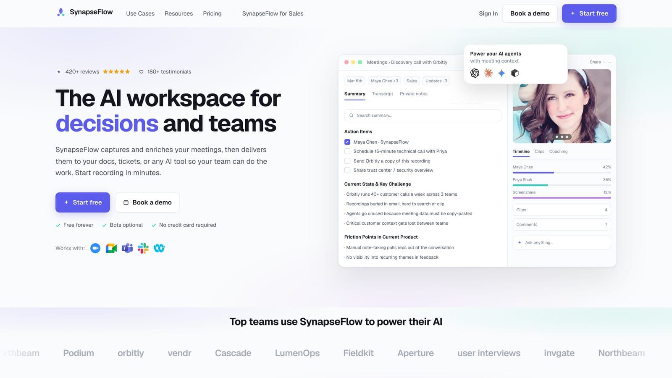The image size is (672, 378).
Task: Click the Ask anything input field
Action: pyautogui.click(x=562, y=243)
